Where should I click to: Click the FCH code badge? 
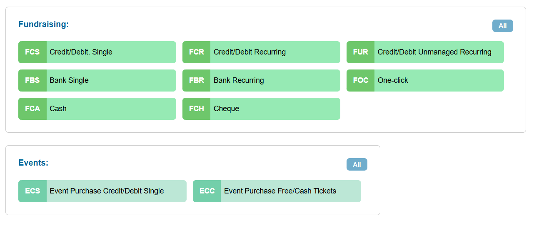click(x=196, y=109)
